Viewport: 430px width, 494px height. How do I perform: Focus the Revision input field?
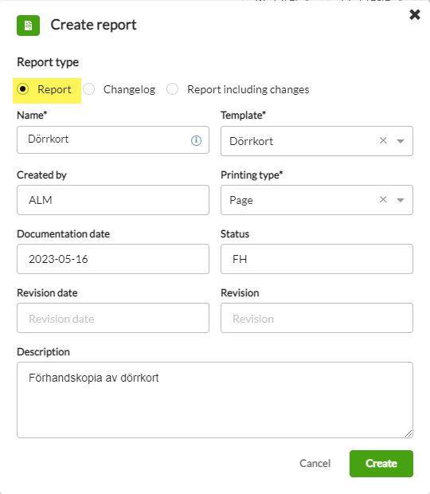pos(317,318)
